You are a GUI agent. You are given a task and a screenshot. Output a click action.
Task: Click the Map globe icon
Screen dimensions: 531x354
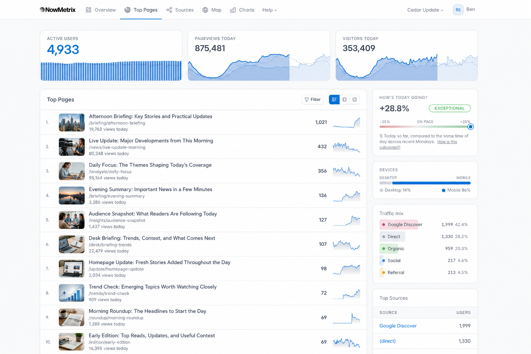tap(205, 10)
